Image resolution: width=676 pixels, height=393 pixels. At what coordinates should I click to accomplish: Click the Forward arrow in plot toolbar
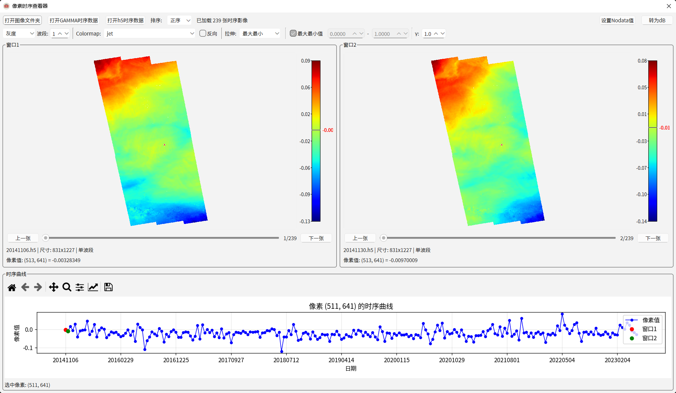point(38,287)
